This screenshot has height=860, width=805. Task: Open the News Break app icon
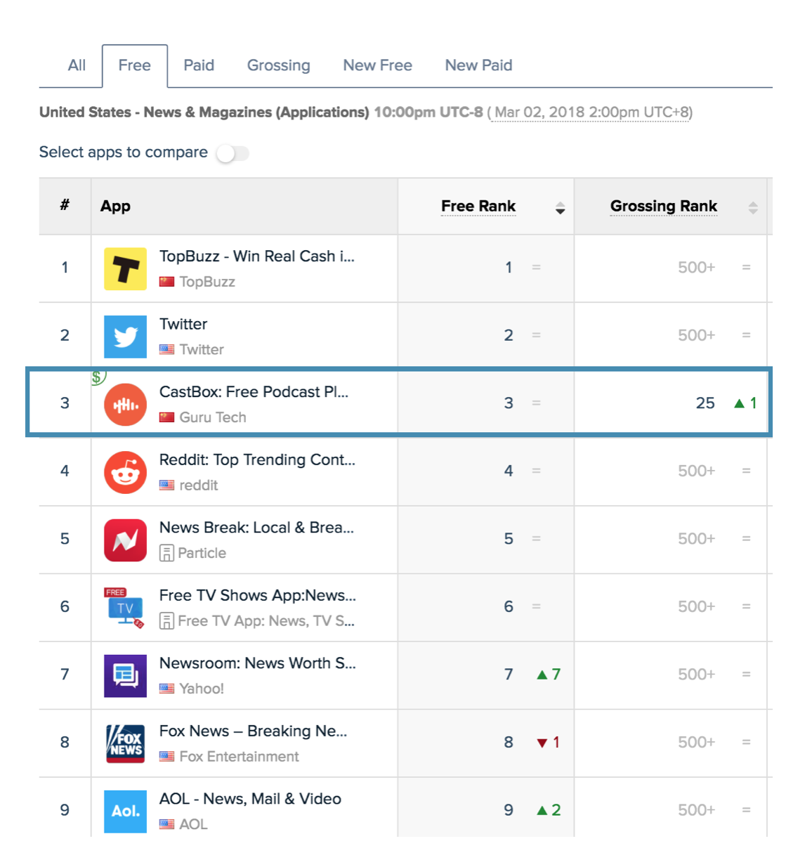125,540
